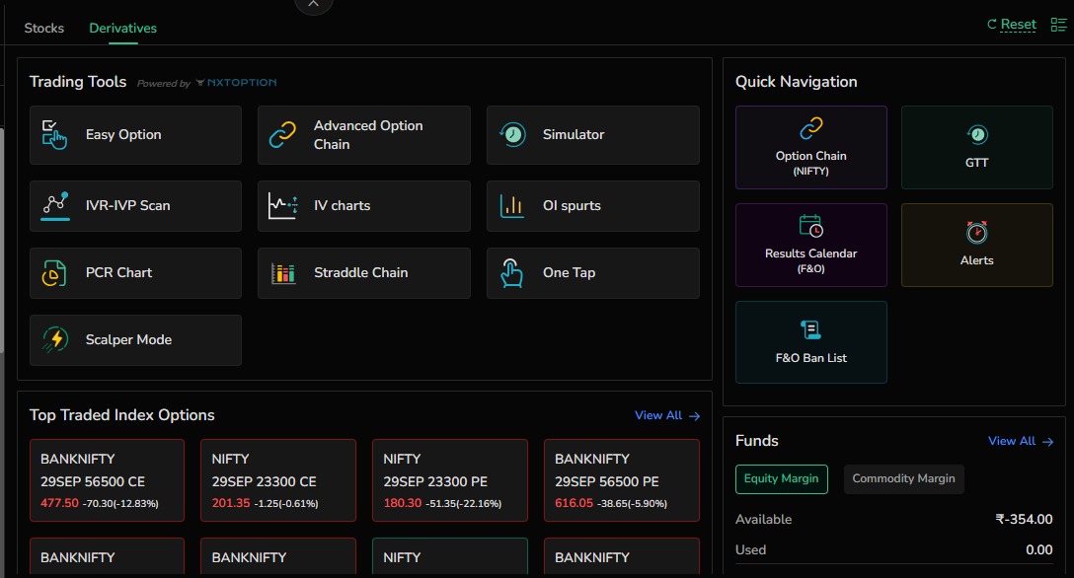Open NIFTY 29SEP 23300 PE card
This screenshot has height=578, width=1074.
pos(450,480)
